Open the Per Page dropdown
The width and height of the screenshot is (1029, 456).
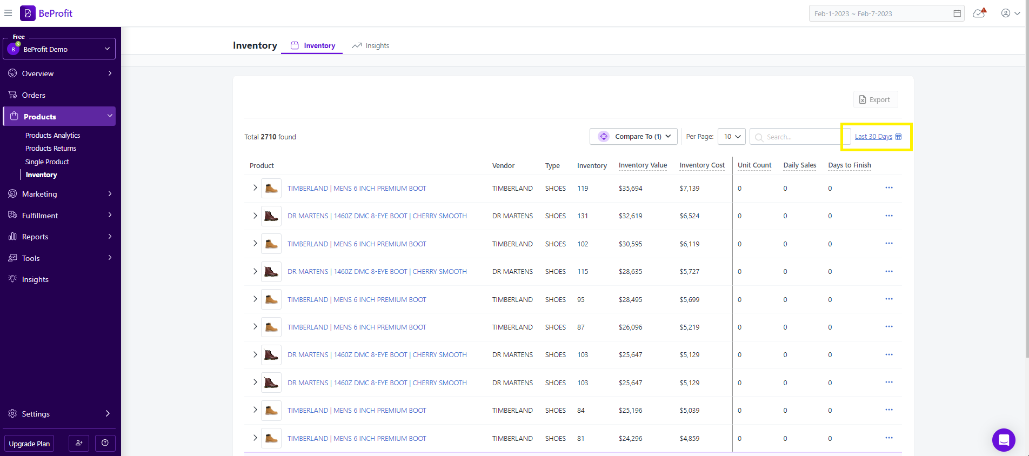(x=732, y=137)
